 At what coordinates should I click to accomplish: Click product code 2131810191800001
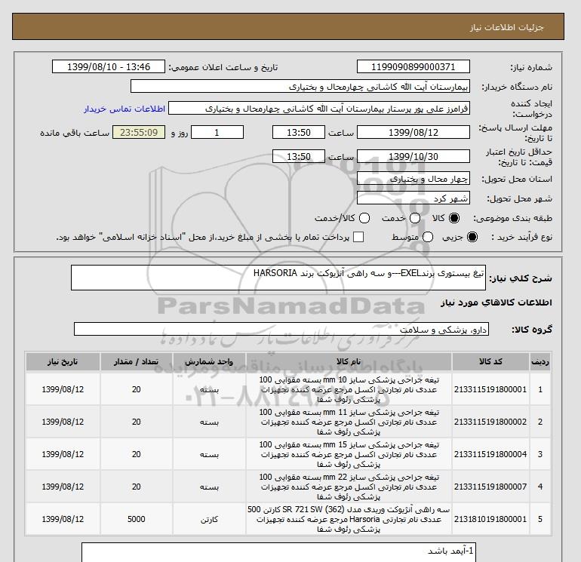tap(490, 519)
